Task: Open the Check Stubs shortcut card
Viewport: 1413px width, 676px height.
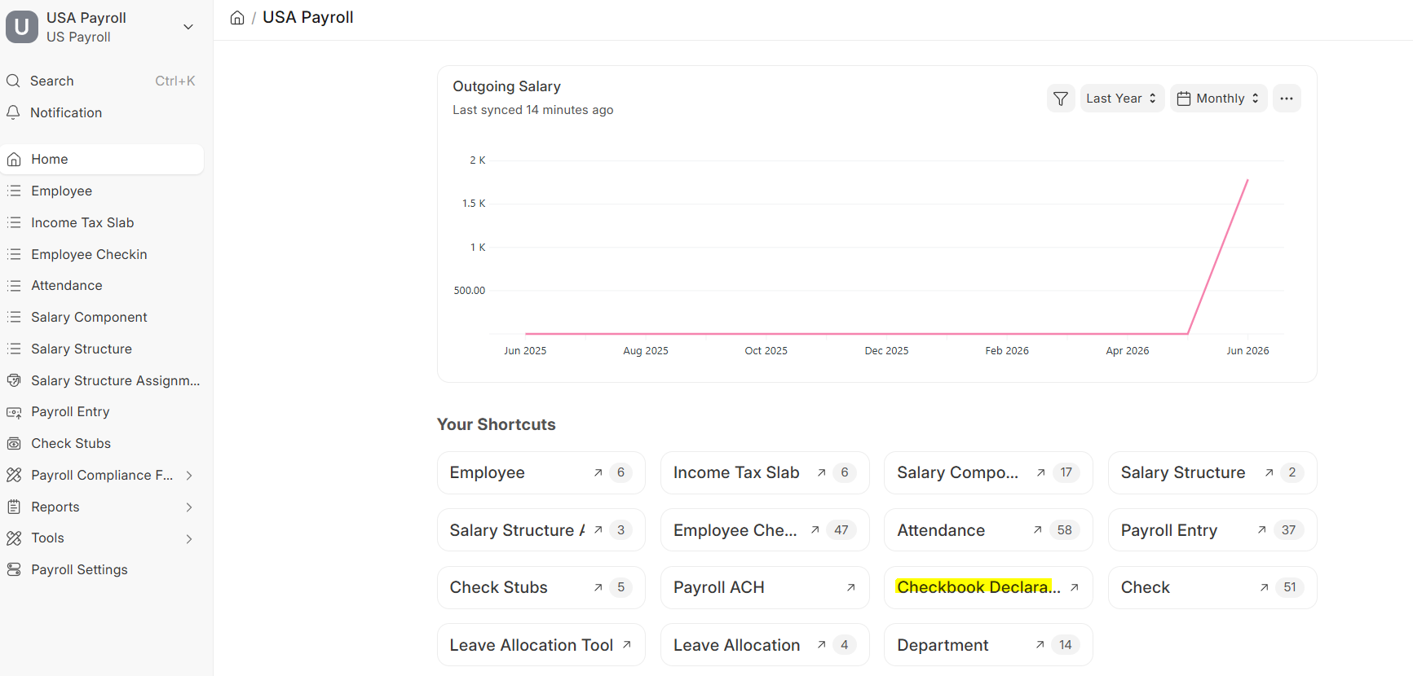Action: point(541,587)
